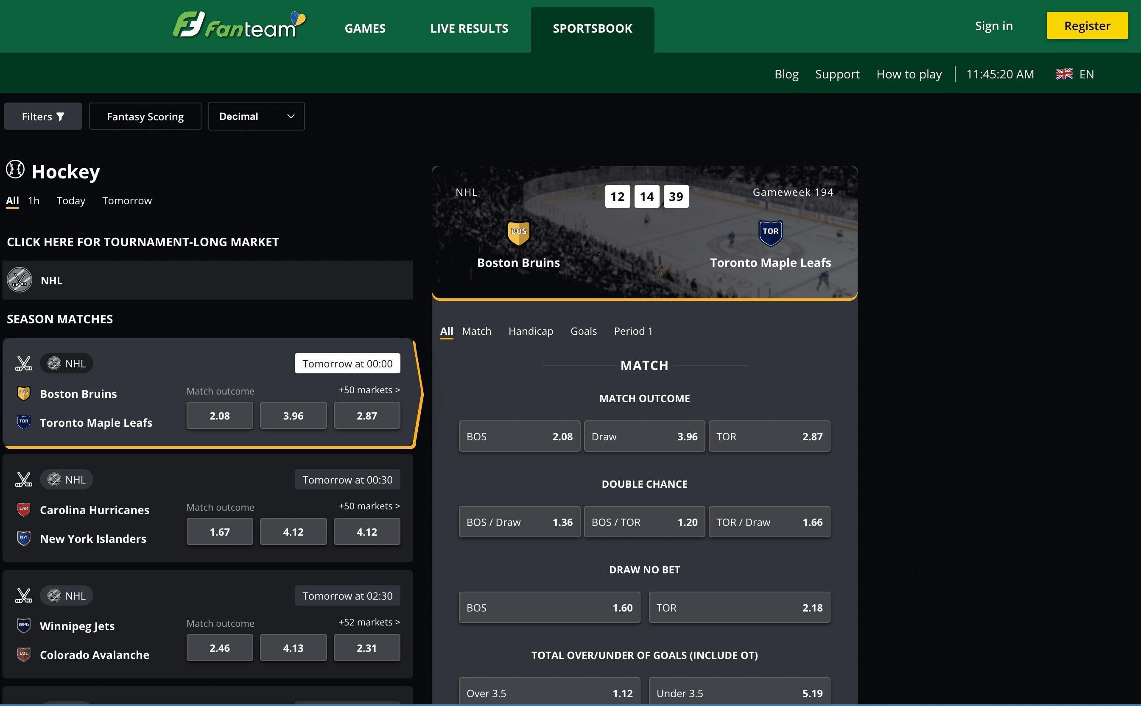Click the Winnipeg Jets team badge
This screenshot has width=1141, height=706.
pos(23,625)
